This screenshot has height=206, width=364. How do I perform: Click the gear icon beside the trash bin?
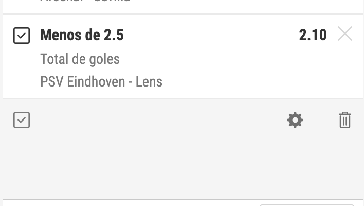(295, 120)
